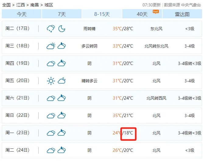Viewport: 203px width, 161px height.
Task: Switch to the 7天 forecast tab
Action: click(x=62, y=14)
